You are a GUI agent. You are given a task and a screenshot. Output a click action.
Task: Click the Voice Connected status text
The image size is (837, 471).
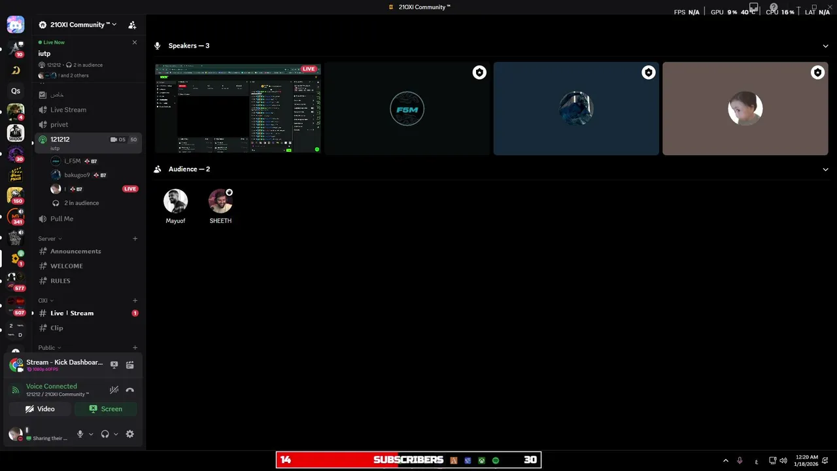click(52, 387)
